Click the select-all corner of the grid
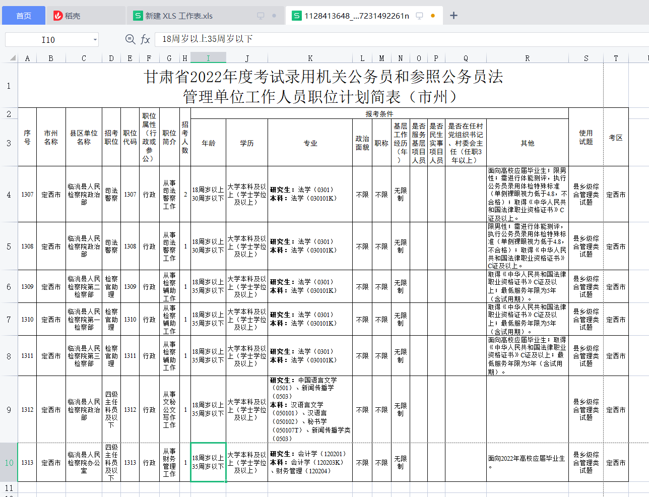649x497 pixels. click(x=9, y=58)
